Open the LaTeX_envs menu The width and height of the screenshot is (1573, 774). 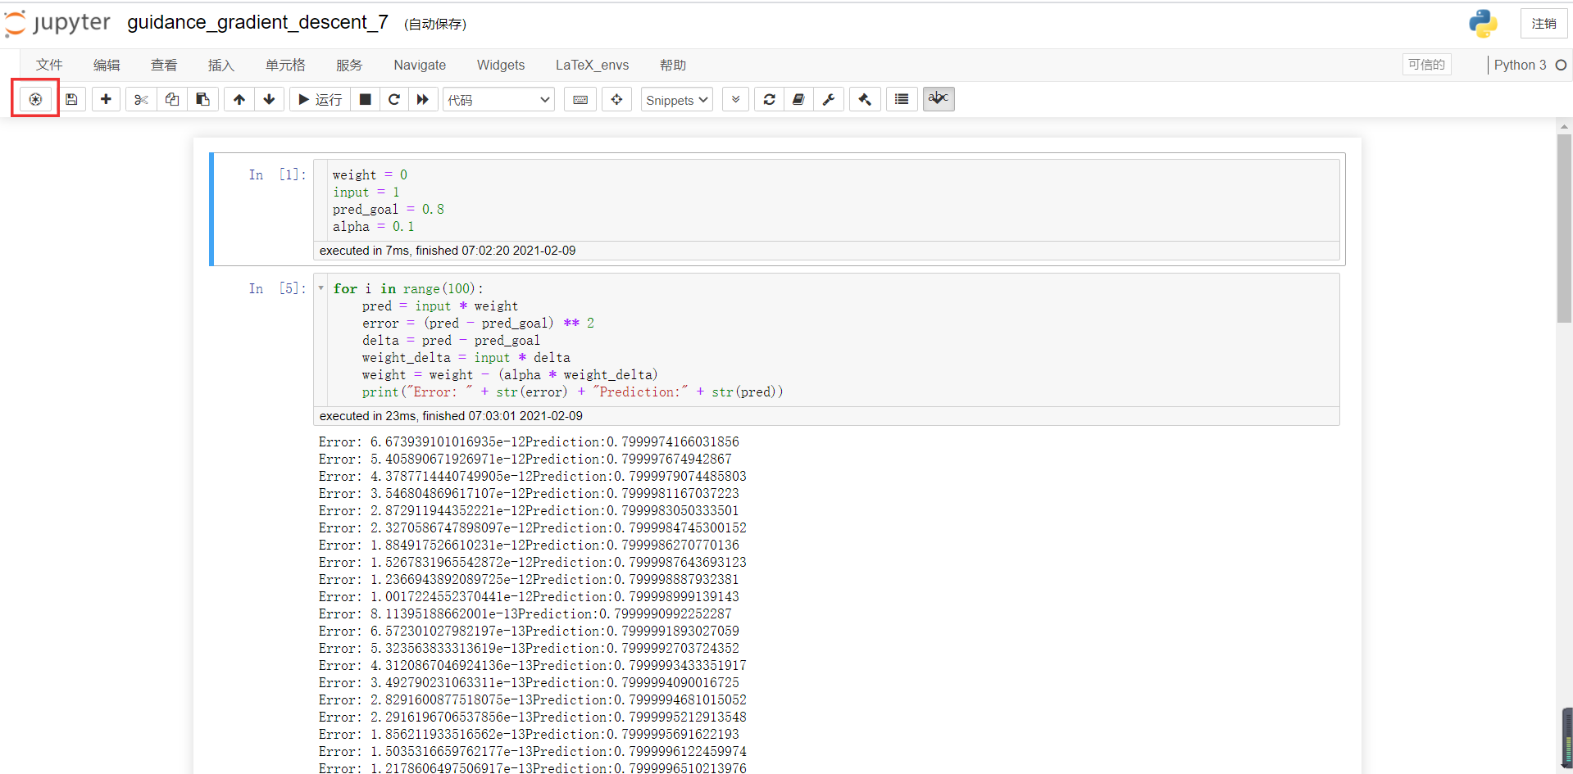pyautogui.click(x=592, y=65)
